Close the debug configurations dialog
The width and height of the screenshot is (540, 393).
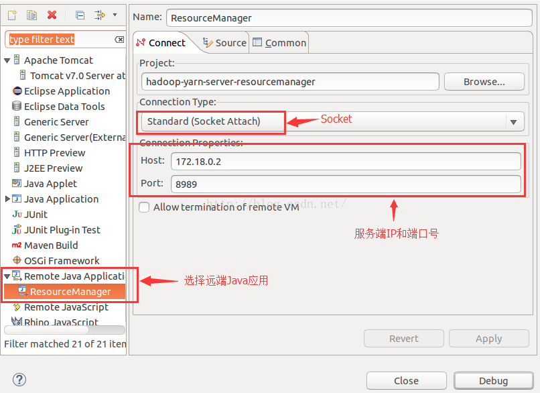click(407, 380)
